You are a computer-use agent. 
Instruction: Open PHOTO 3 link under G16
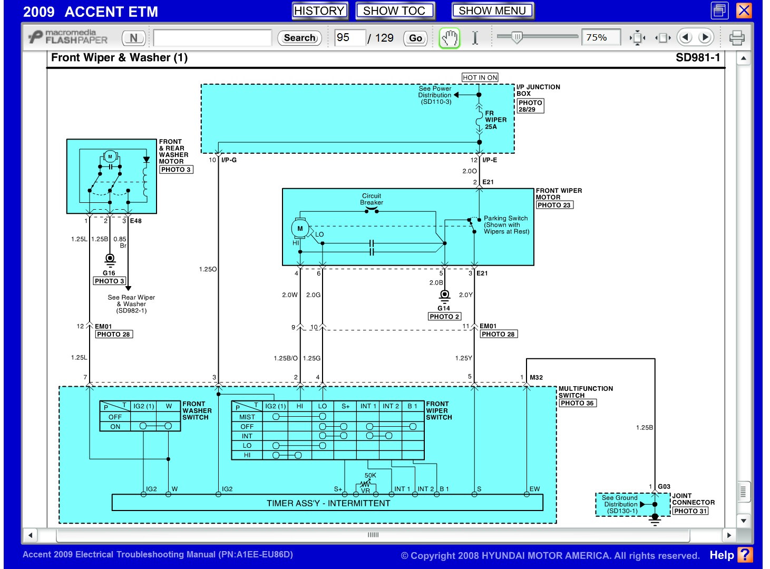(110, 281)
